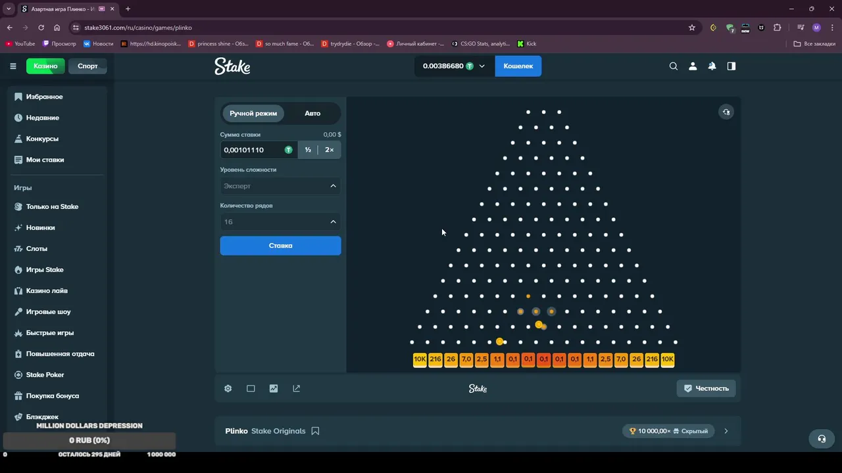Expand the Plinko info row chevron
Viewport: 842px width, 473px height.
726,431
